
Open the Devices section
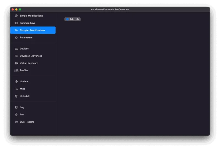click(33, 49)
